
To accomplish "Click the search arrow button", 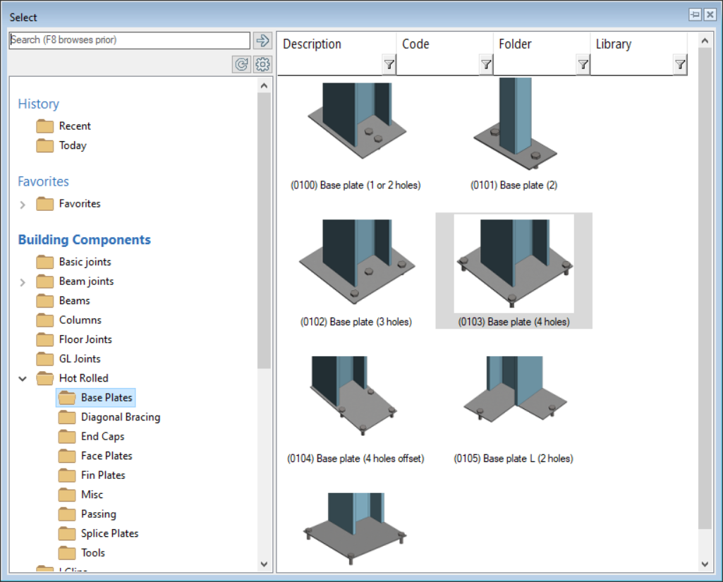I will click(x=262, y=40).
